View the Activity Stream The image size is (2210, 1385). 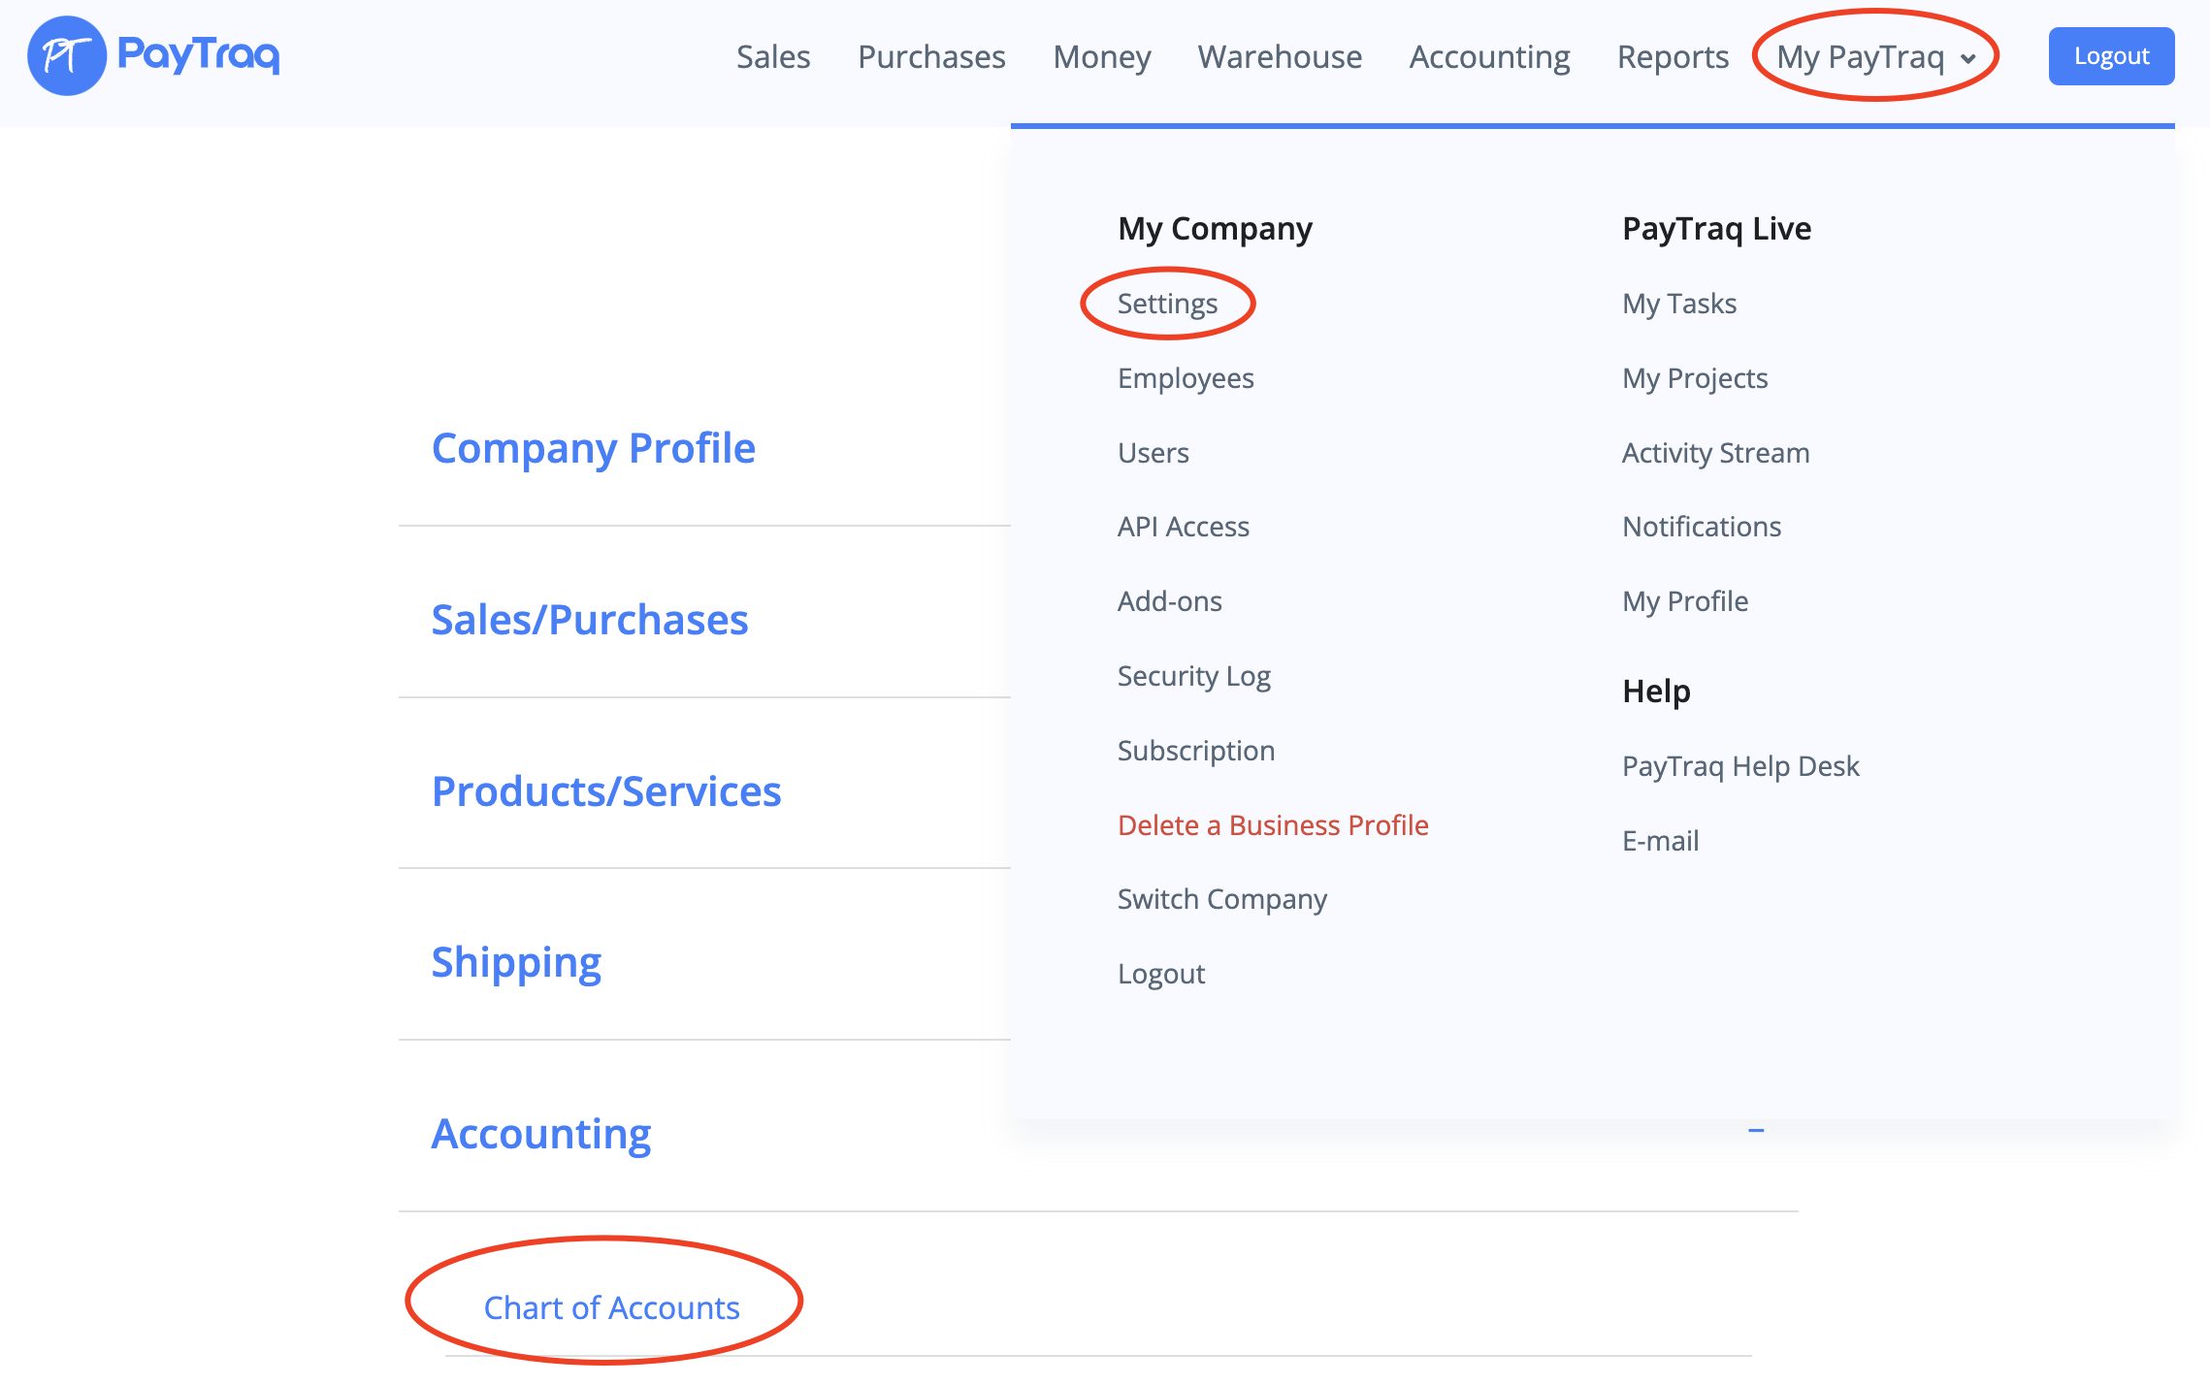(1715, 453)
